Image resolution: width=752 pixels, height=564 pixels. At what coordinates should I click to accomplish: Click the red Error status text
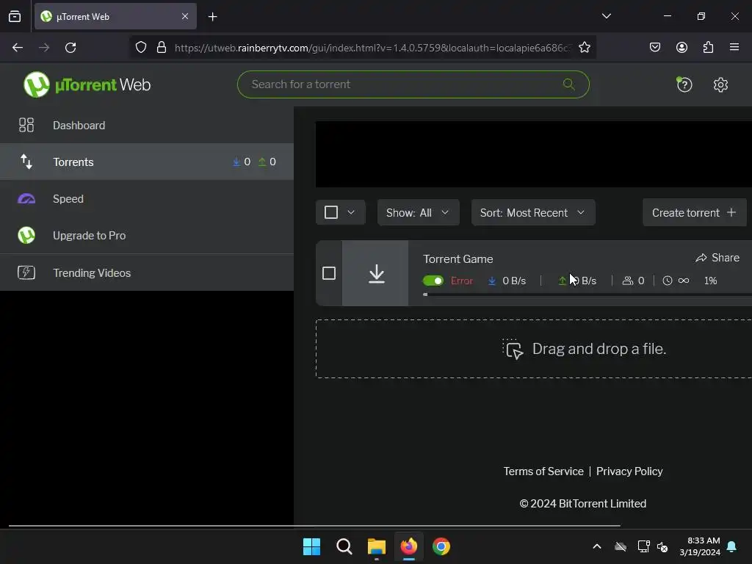[462, 281]
